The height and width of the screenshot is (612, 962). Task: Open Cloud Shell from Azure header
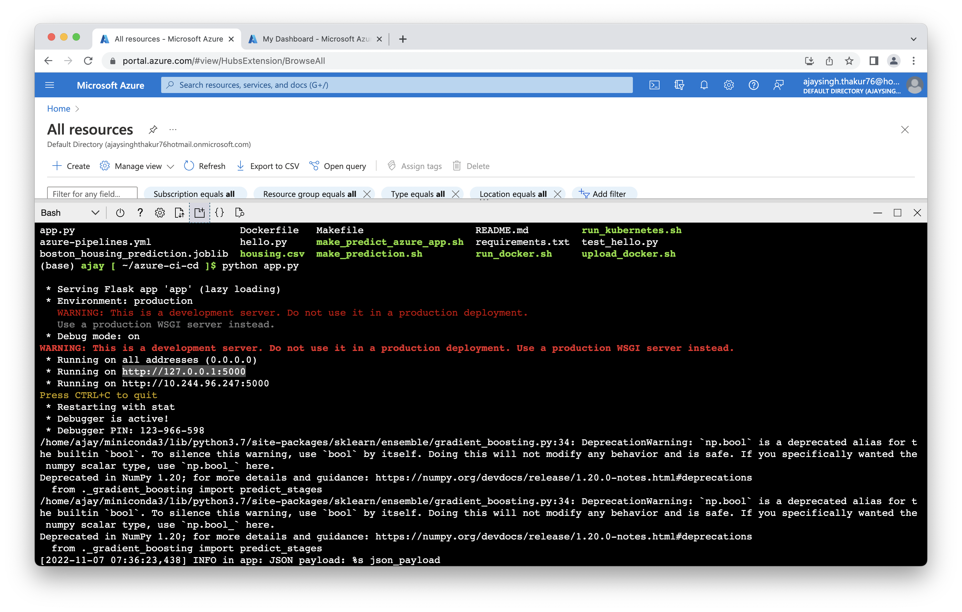654,85
